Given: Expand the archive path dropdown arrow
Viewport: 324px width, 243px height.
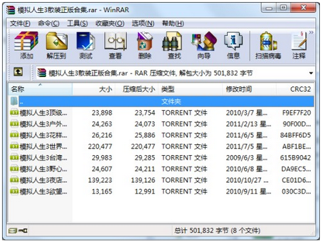Looking at the screenshot, I should click(x=311, y=73).
